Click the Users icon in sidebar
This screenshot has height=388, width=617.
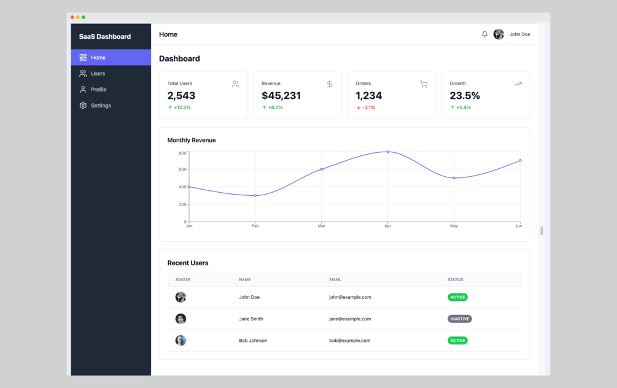pyautogui.click(x=83, y=74)
